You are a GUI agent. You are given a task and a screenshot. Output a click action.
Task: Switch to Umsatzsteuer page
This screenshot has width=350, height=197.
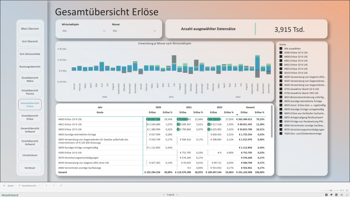30,155
